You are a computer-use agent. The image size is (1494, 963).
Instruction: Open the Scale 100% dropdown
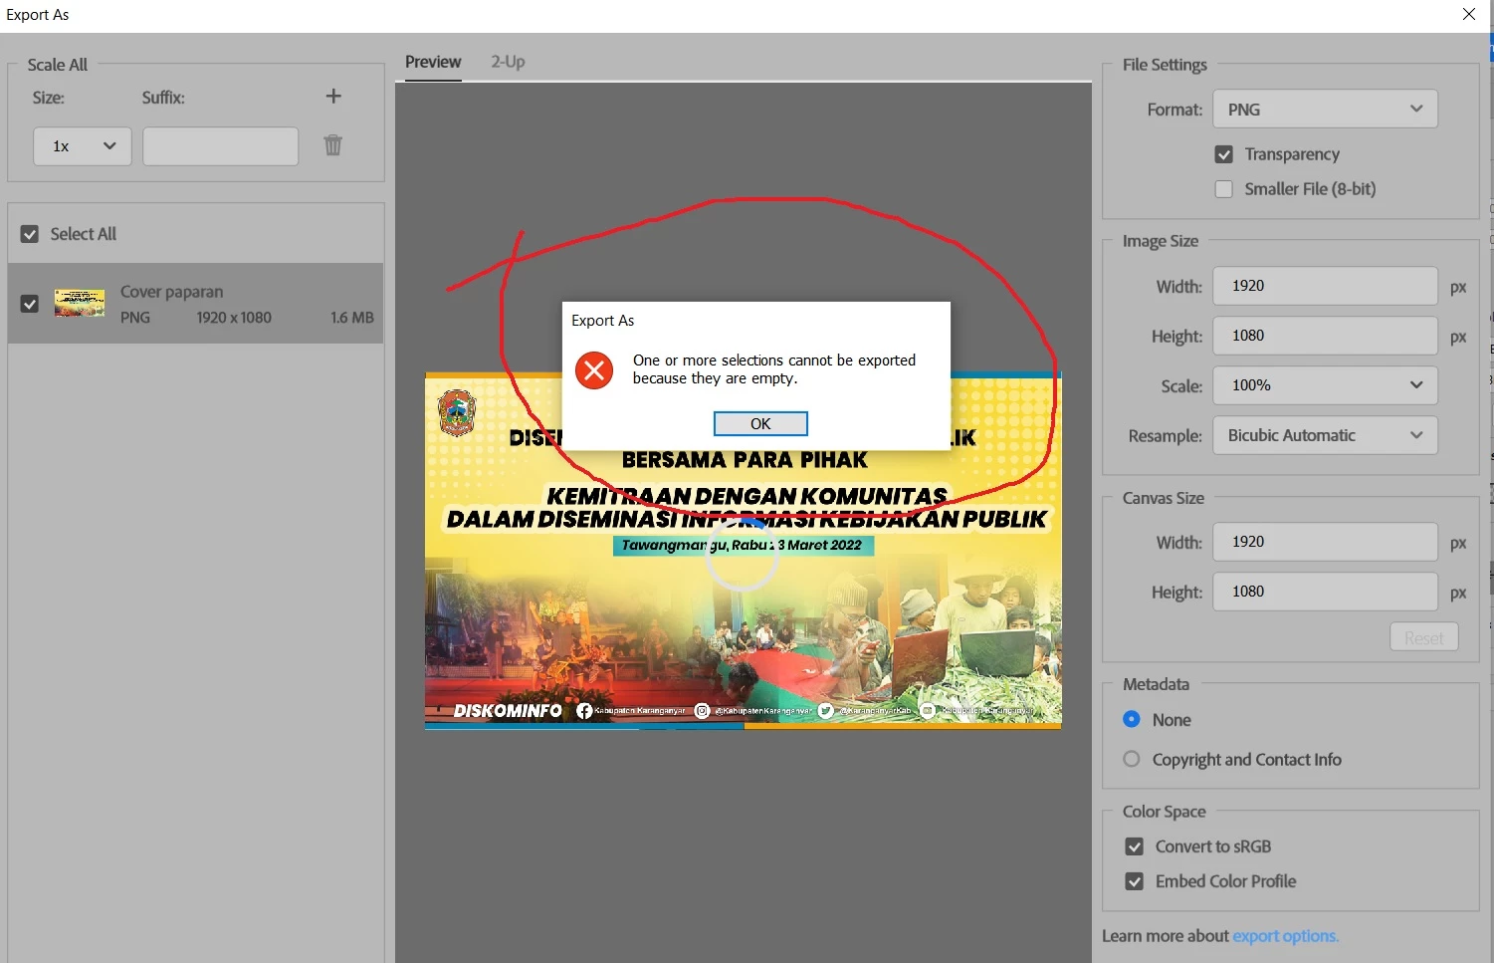point(1325,385)
